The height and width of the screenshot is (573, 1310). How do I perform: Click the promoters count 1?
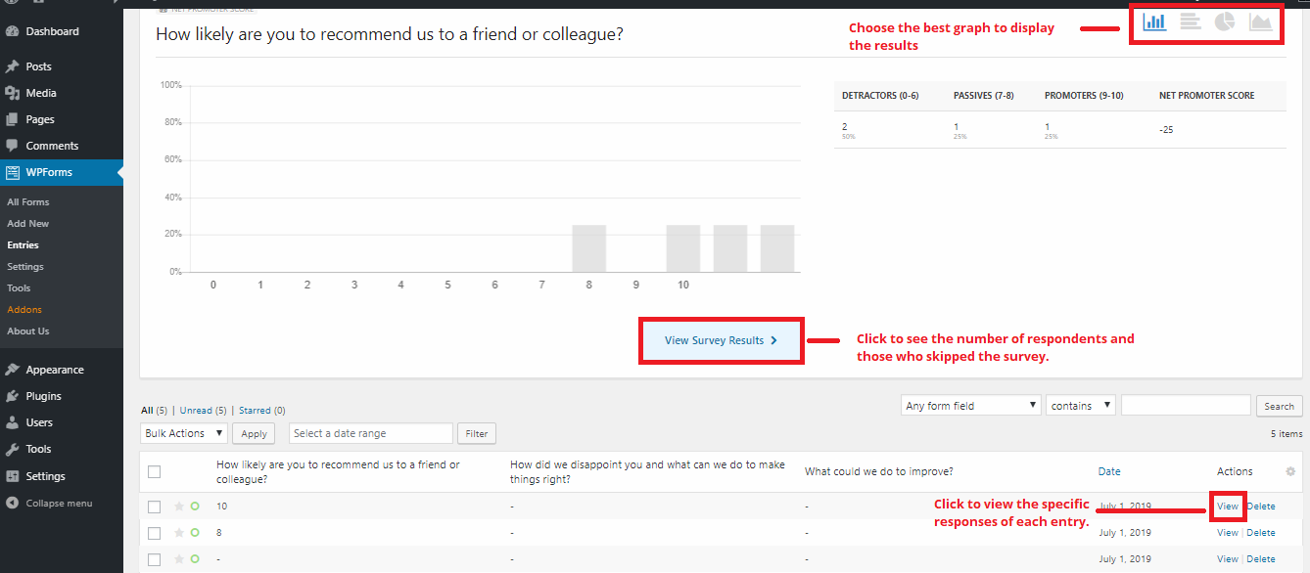click(x=1048, y=127)
